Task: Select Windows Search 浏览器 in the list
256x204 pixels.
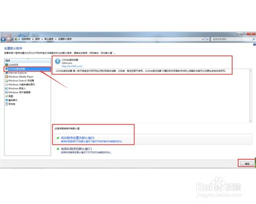Action: 28,80
